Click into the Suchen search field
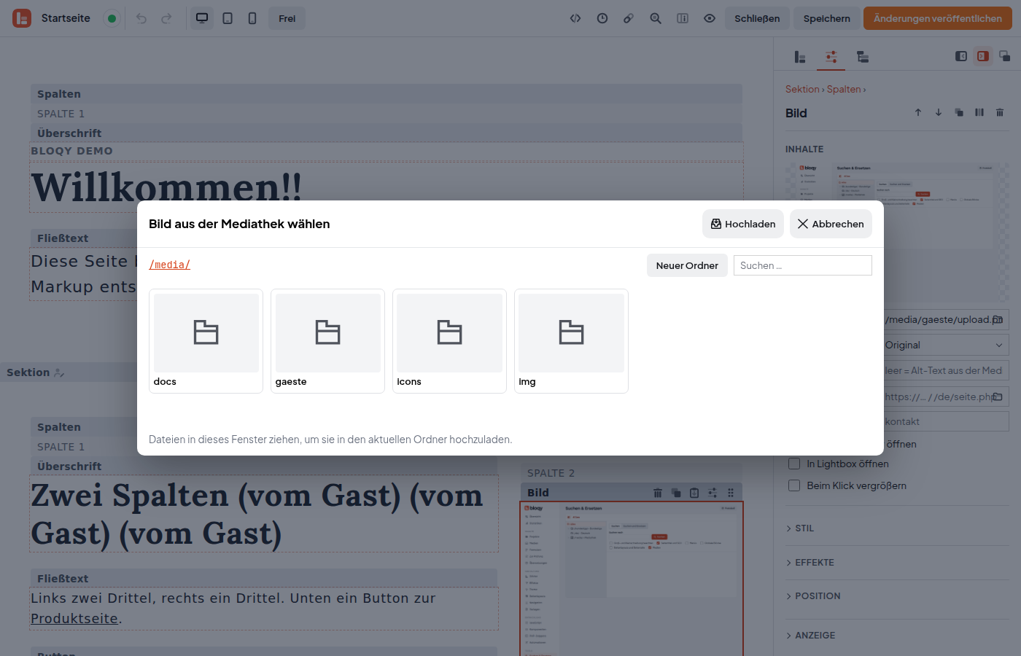 pos(803,265)
